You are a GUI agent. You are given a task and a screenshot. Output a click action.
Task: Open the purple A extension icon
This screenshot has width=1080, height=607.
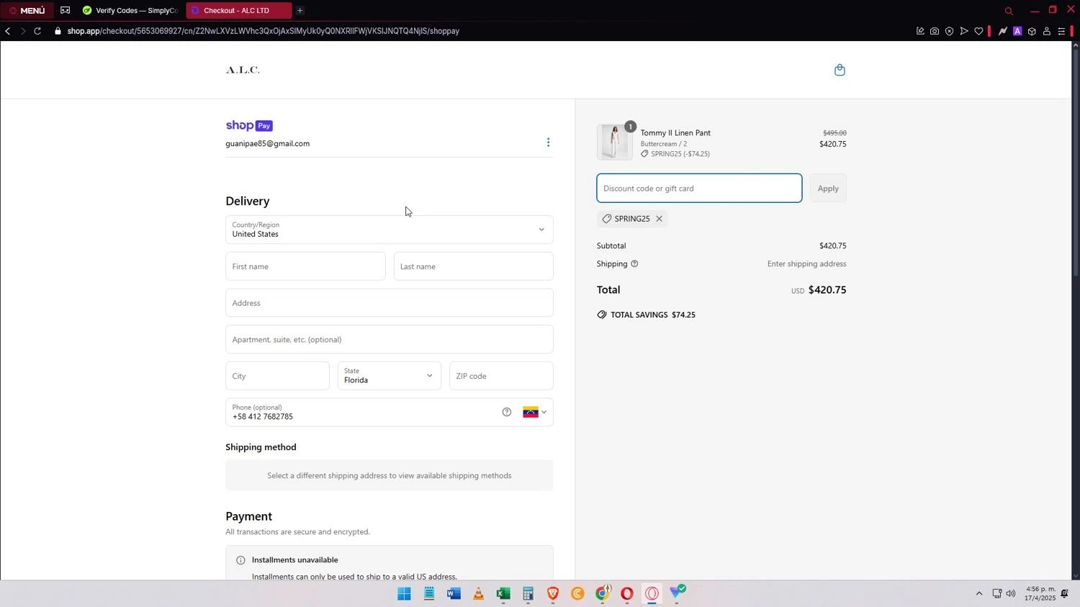1017,31
